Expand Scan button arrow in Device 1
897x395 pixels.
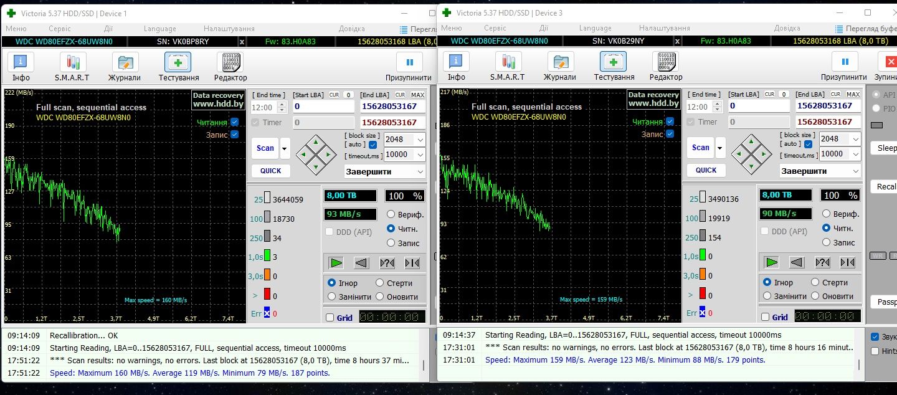[285, 148]
